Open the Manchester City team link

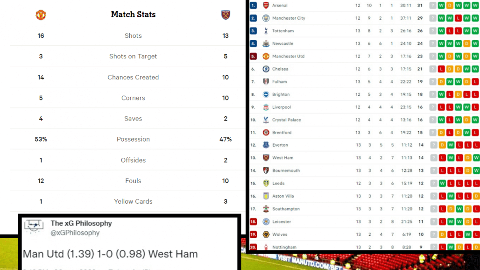point(289,18)
